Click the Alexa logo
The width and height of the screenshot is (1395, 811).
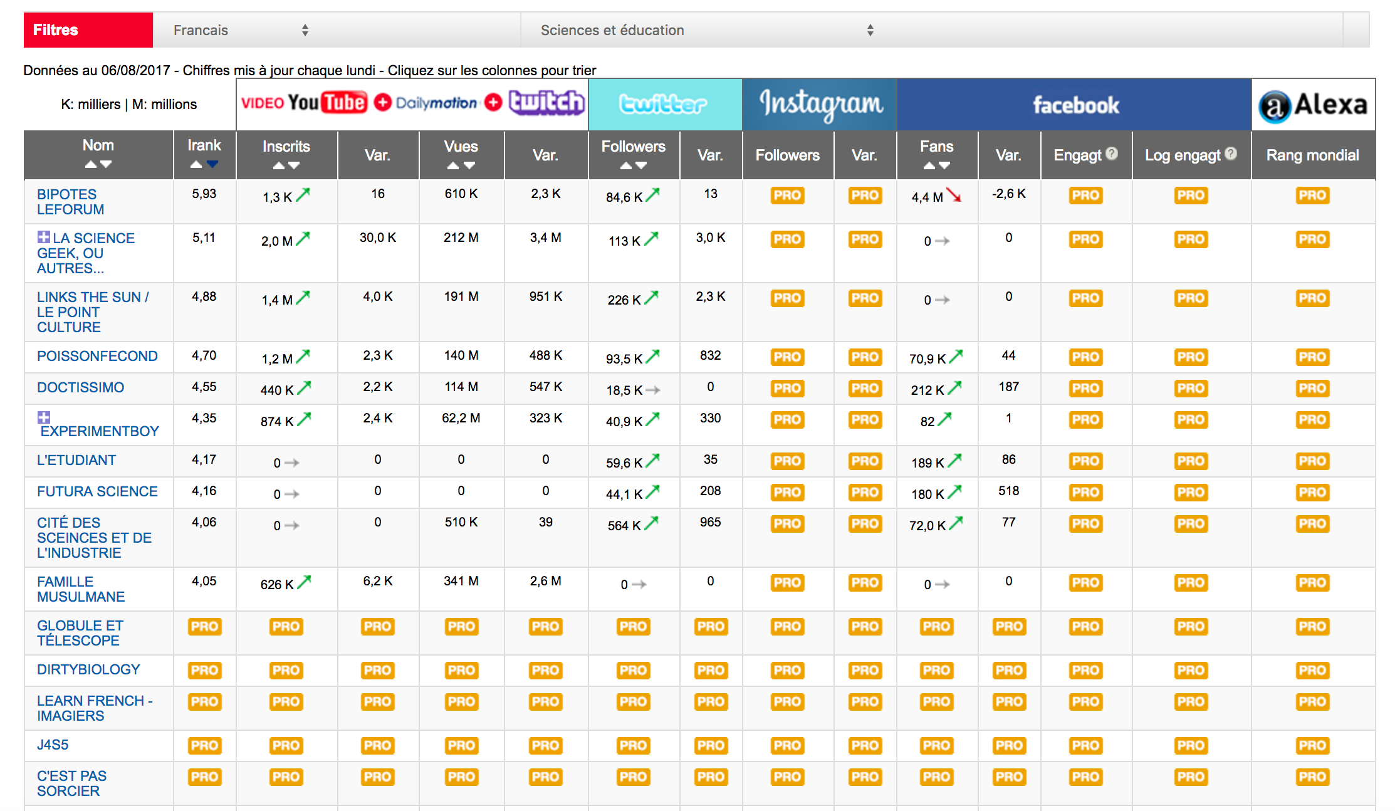(1314, 105)
